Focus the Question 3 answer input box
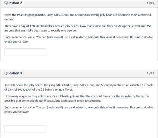 (25, 129)
